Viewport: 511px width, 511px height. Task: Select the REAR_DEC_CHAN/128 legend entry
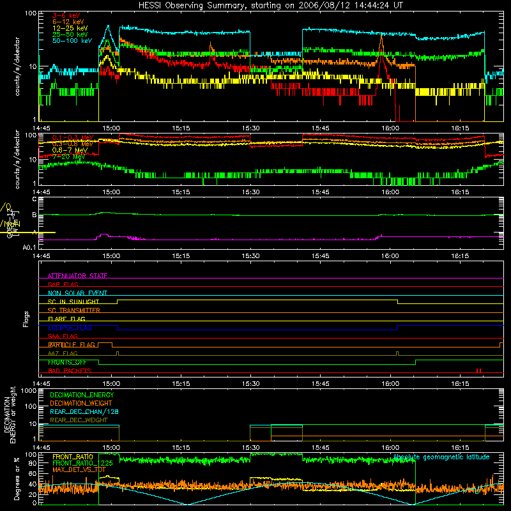click(84, 411)
